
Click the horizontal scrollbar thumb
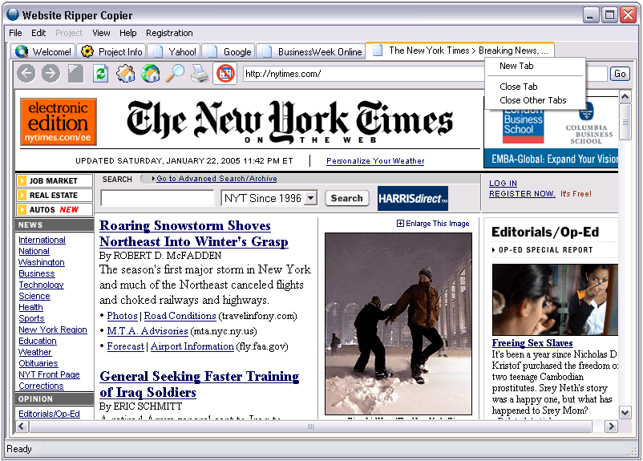click(310, 427)
